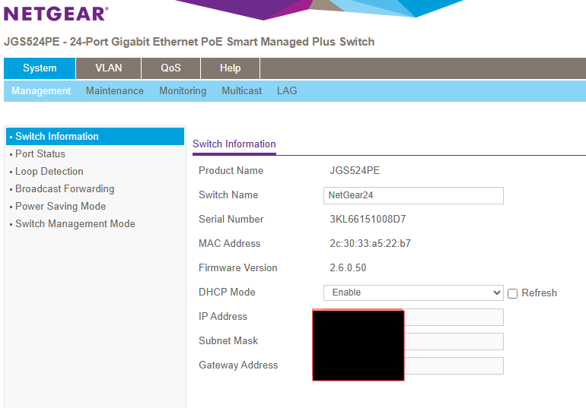Select Switch Information in the sidebar

click(x=95, y=137)
